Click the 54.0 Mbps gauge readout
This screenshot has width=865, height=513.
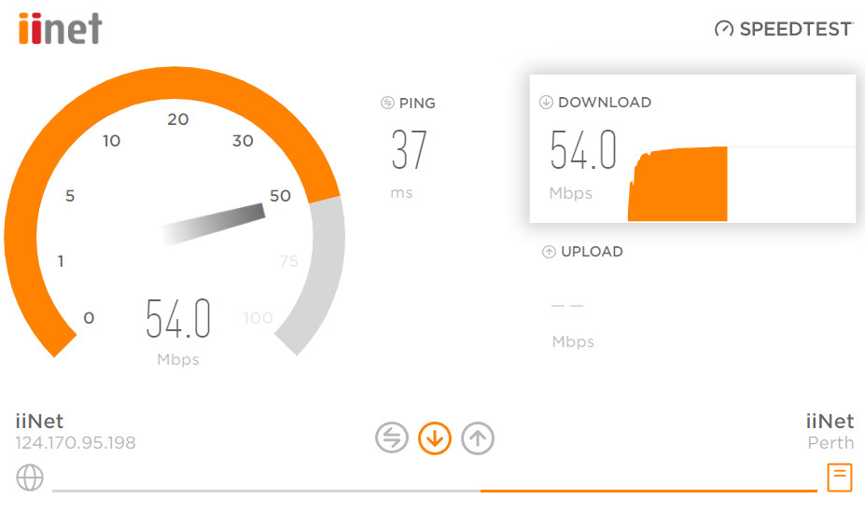coord(178,330)
